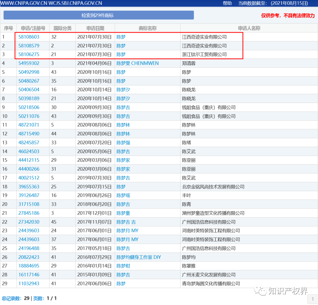This screenshot has width=318, height=305.
Task: Open registration number 40021512
Action: pos(29,178)
